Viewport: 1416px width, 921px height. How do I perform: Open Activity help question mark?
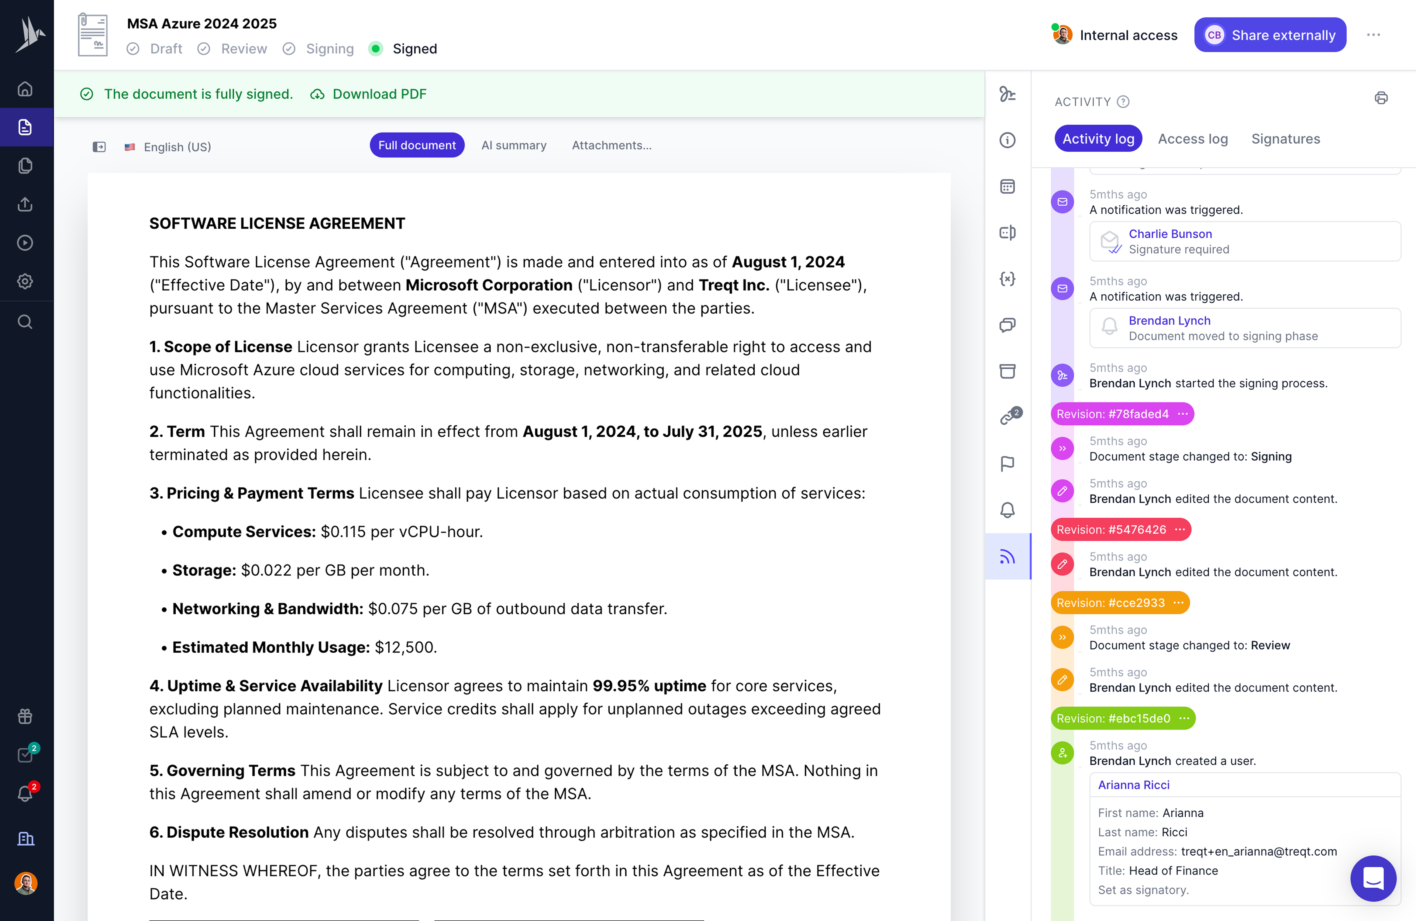pyautogui.click(x=1123, y=102)
